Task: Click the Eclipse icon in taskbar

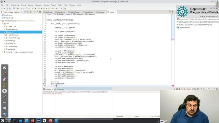Action: point(39,121)
